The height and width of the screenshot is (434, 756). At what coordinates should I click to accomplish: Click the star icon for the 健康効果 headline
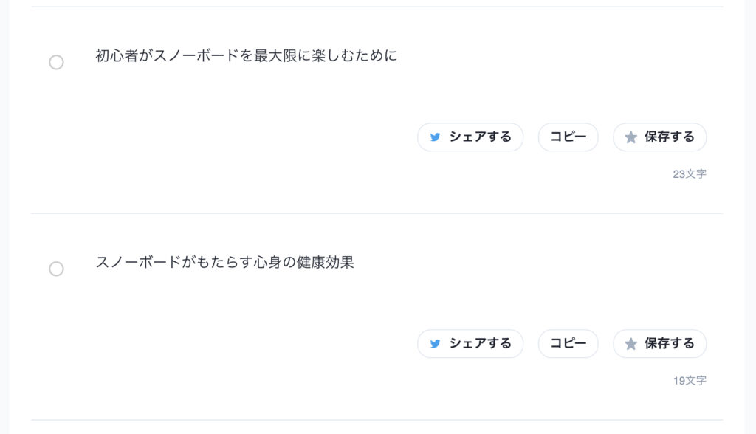pyautogui.click(x=630, y=344)
